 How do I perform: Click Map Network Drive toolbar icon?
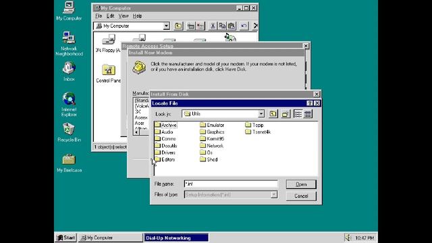tap(190, 26)
